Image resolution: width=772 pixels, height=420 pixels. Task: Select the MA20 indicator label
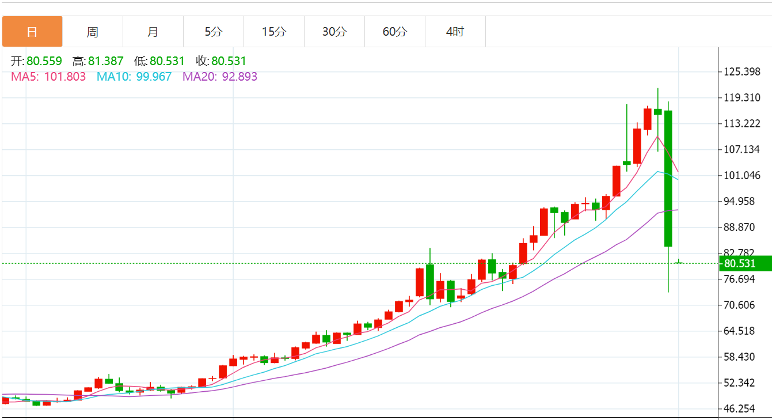[x=219, y=77]
